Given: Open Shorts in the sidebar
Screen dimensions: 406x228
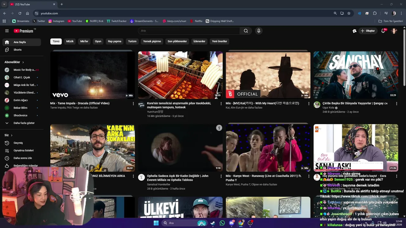Looking at the screenshot, I should pyautogui.click(x=22, y=50).
